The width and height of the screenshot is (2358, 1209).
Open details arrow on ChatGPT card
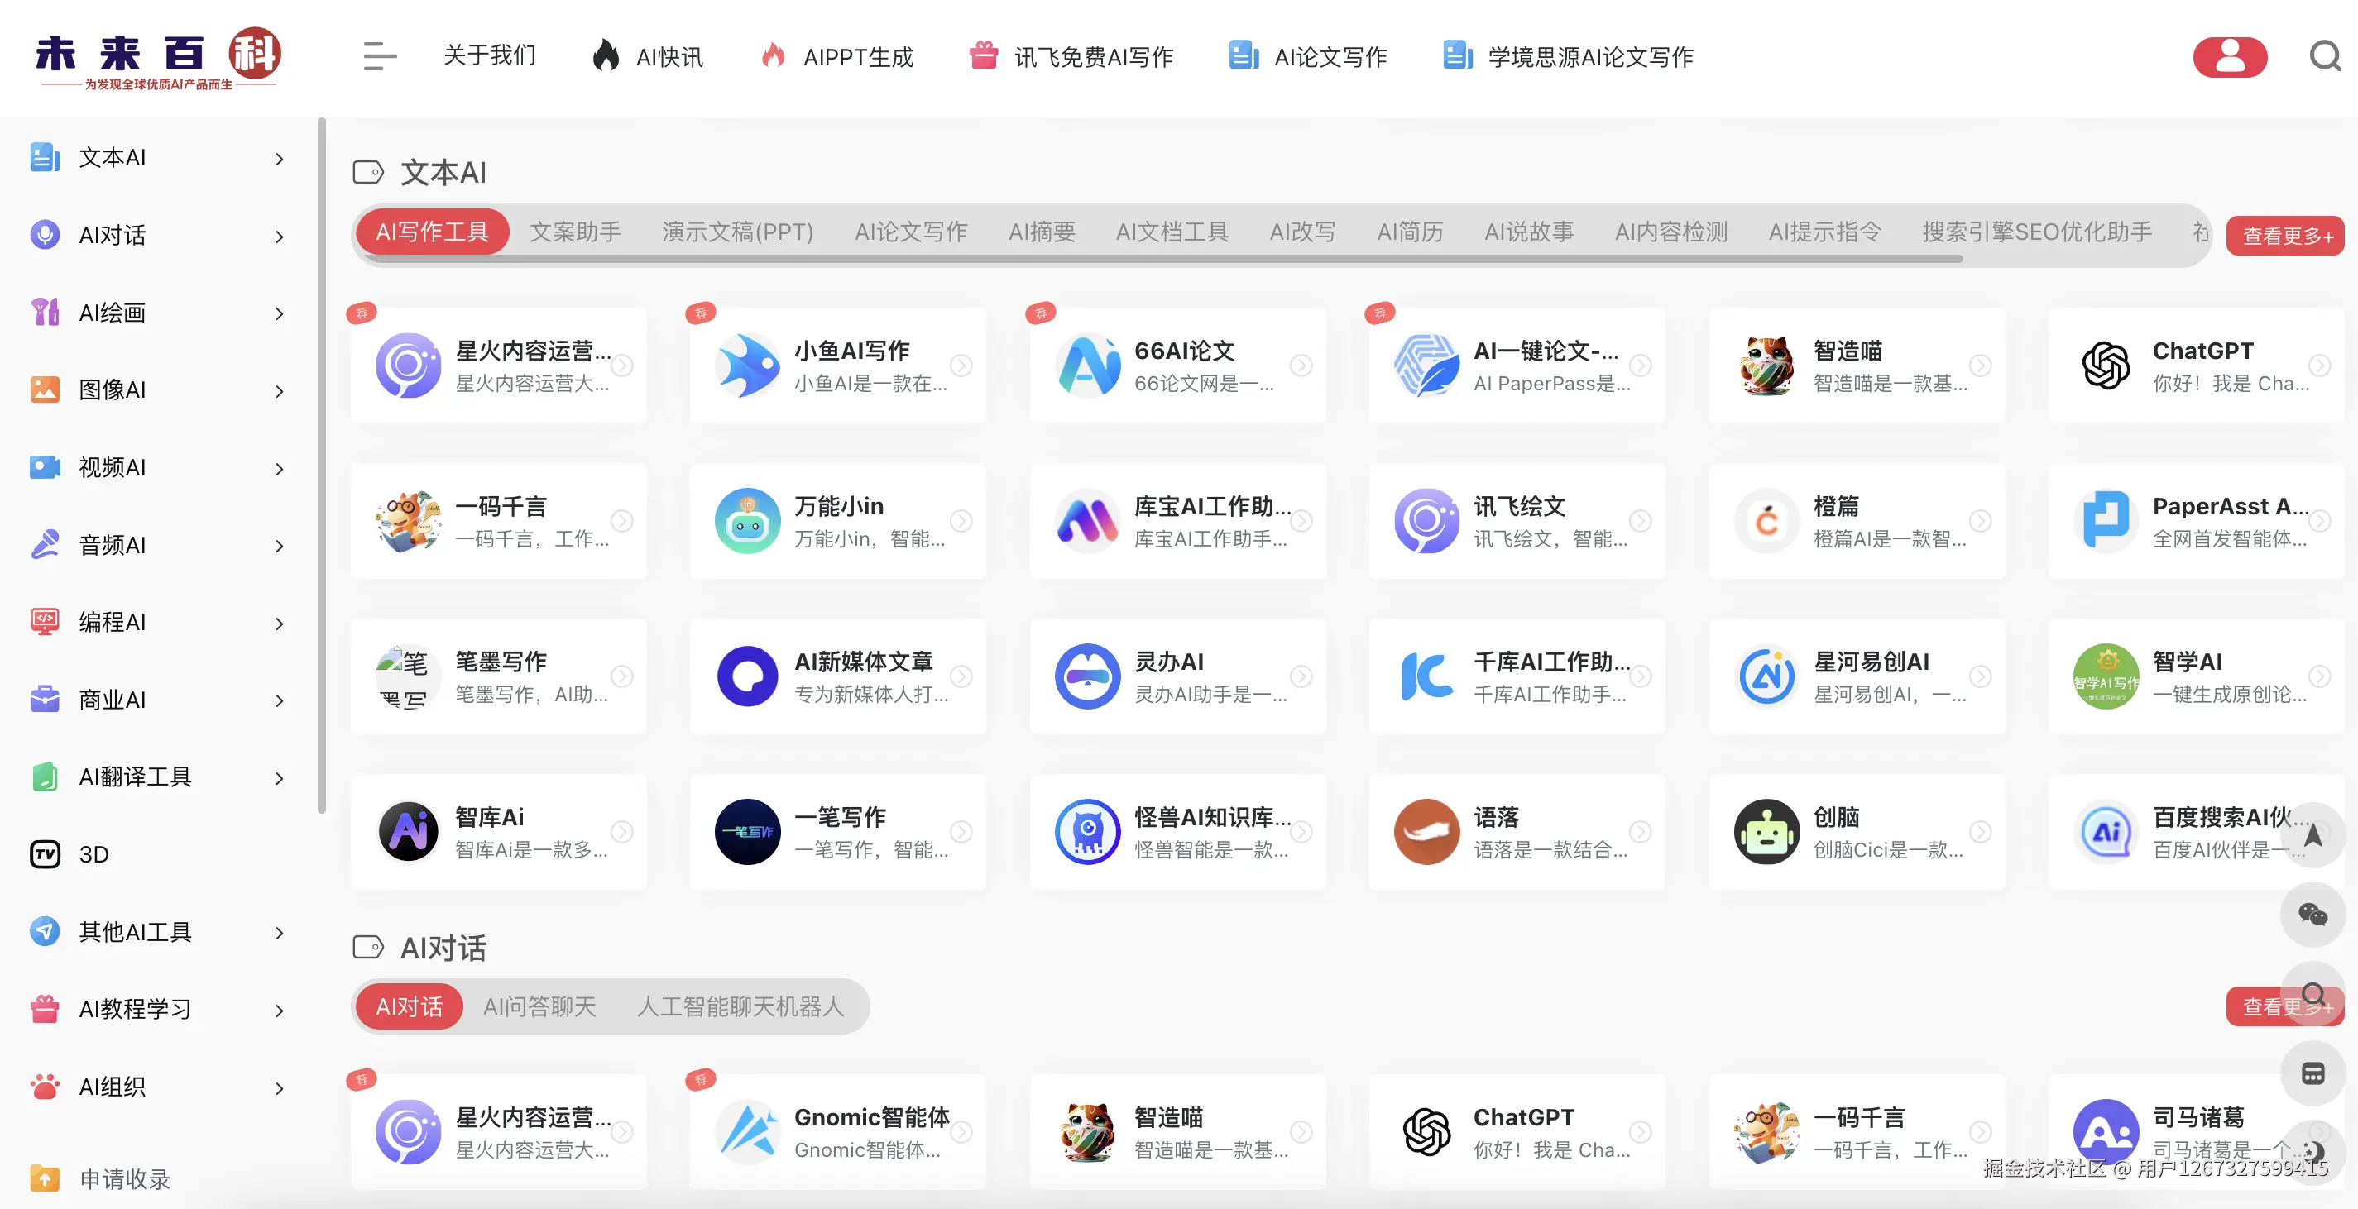[x=2320, y=366]
